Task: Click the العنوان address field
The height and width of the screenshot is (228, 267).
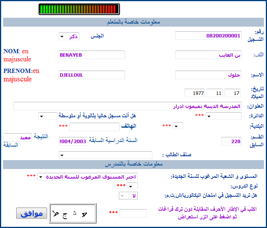Action: point(128,106)
